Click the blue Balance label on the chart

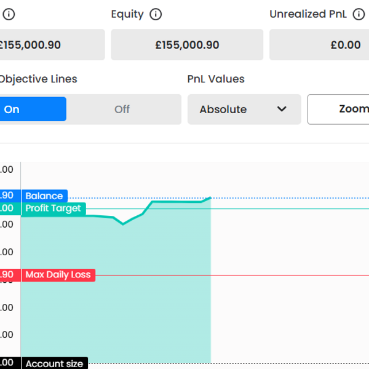click(44, 196)
